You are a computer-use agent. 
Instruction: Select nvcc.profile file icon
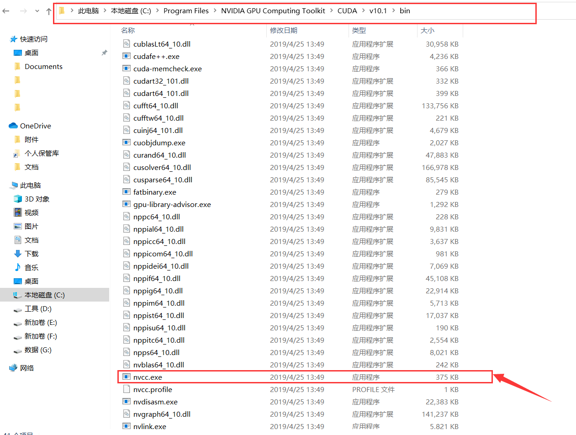pyautogui.click(x=127, y=389)
